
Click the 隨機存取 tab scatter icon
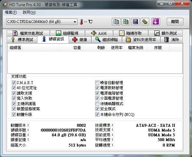click(x=122, y=33)
